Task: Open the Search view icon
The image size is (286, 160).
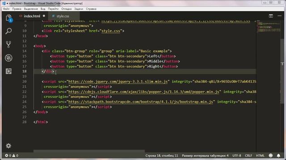Action: (x=8, y=31)
